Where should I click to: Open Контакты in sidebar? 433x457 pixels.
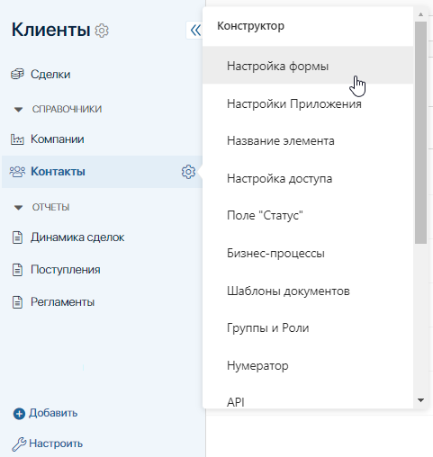[x=58, y=172]
